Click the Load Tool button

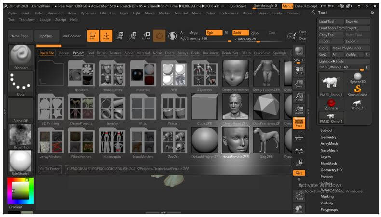point(331,22)
